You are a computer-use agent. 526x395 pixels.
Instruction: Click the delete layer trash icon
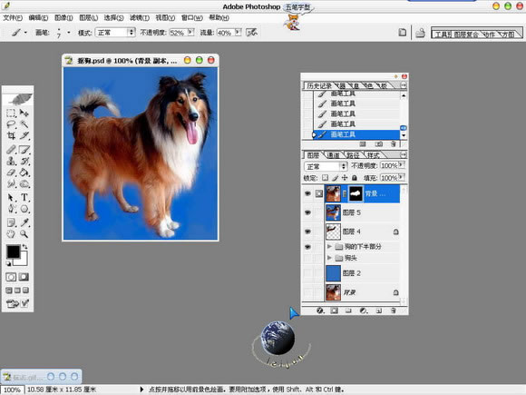coord(394,311)
